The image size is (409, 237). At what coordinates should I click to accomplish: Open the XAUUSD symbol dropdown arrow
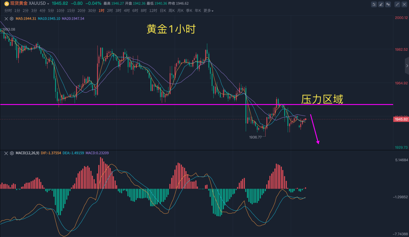48,4
